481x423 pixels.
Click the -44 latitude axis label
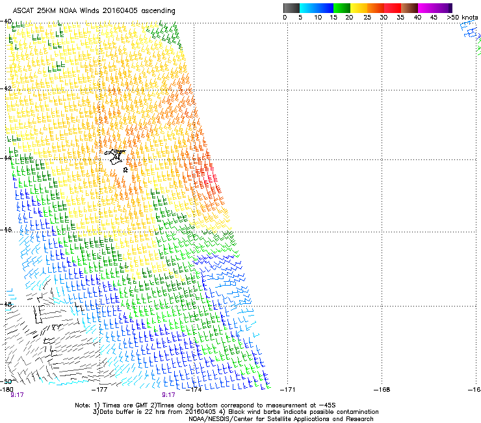6,158
